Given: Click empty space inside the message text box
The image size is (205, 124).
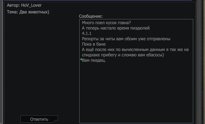Looking at the screenshot, I should tap(136, 92).
